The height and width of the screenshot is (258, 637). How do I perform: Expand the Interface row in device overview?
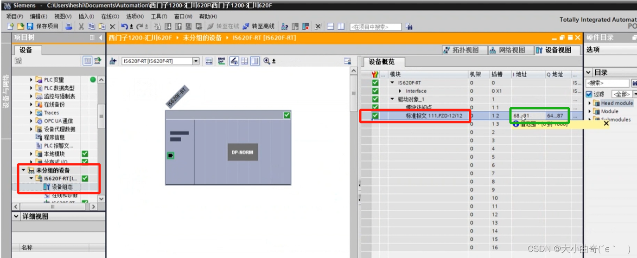(400, 91)
